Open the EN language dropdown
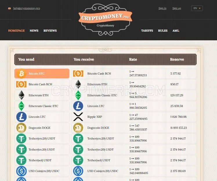Viewport: 217px width, 181px height. [197, 8]
